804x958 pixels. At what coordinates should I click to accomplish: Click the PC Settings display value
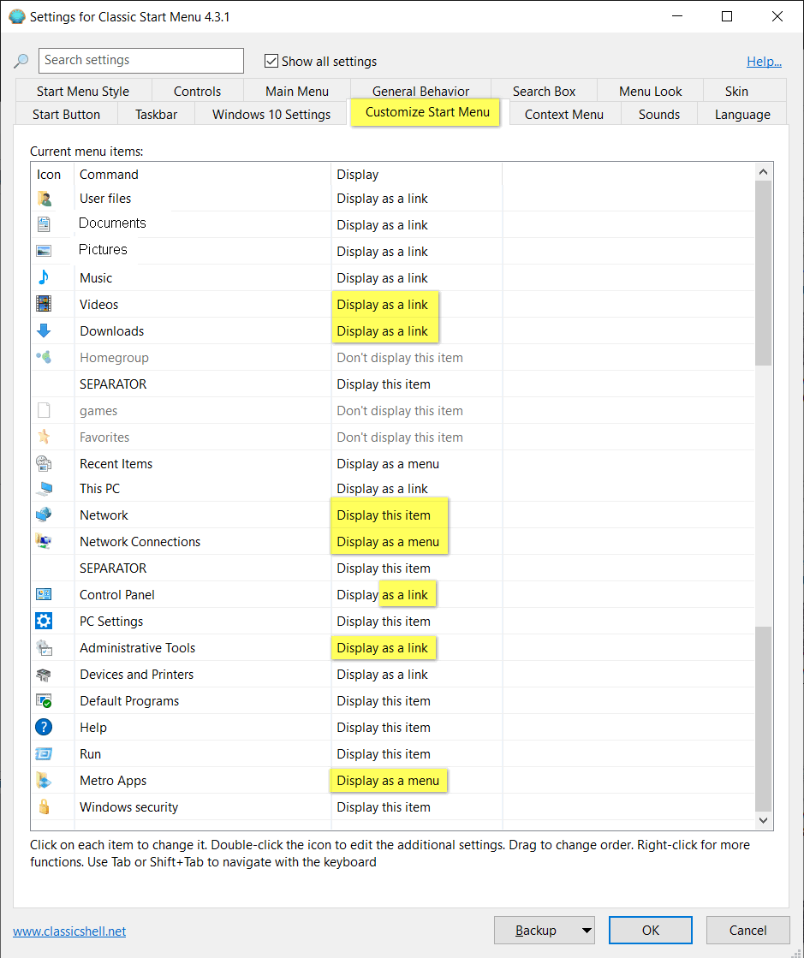[384, 622]
